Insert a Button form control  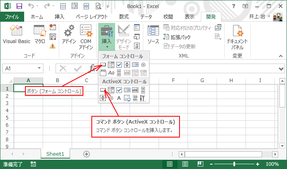[103, 64]
